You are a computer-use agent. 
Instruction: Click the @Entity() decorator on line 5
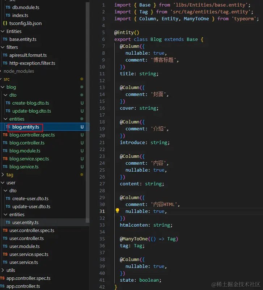(127, 32)
